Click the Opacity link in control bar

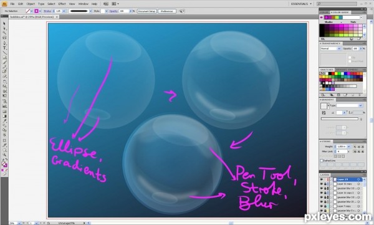(x=113, y=11)
